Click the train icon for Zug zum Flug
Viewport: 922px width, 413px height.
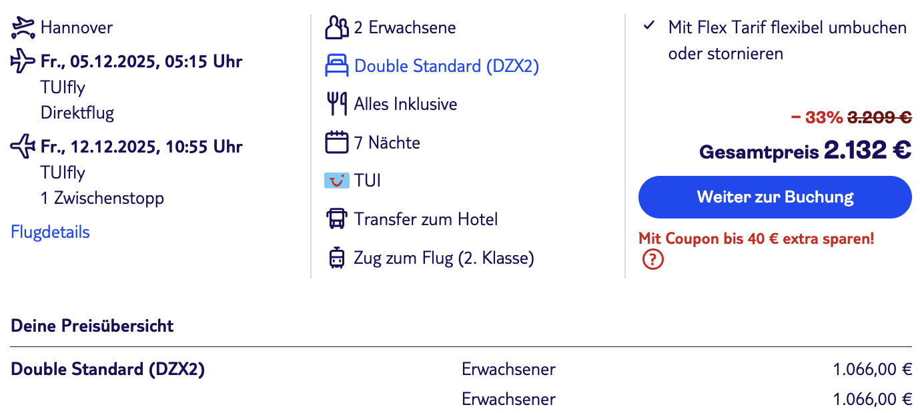[337, 258]
